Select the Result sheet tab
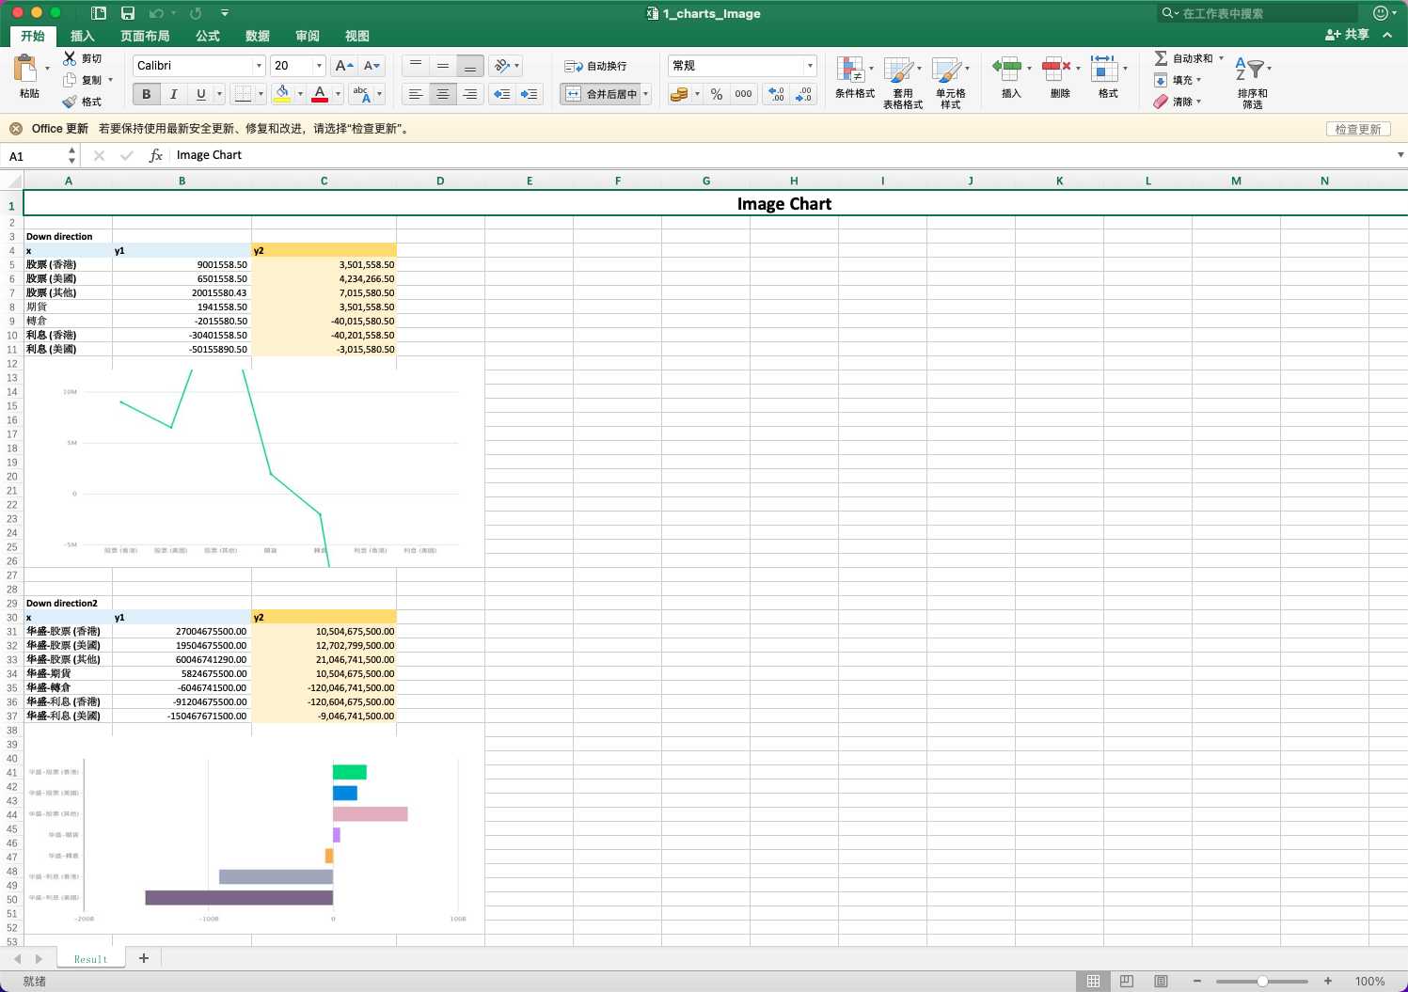The image size is (1408, 992). pyautogui.click(x=91, y=959)
